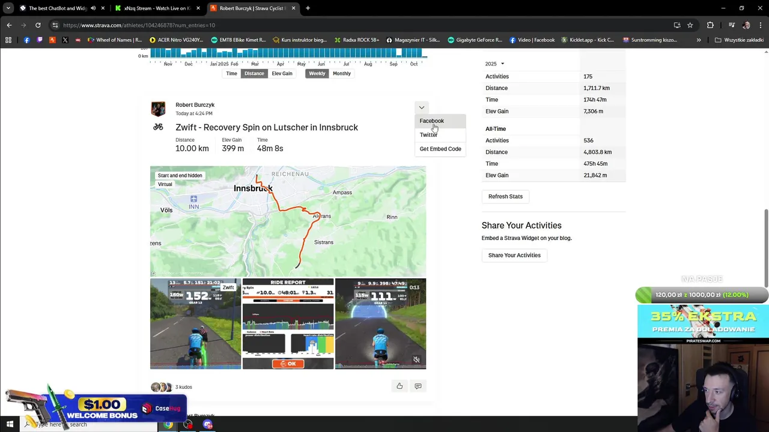
Task: Bookmark this page with the star icon
Action: click(690, 25)
